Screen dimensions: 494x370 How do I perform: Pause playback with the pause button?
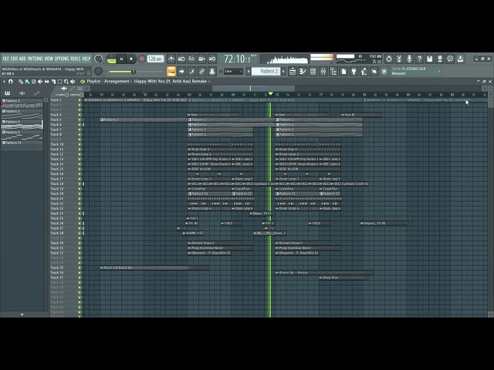click(x=122, y=59)
